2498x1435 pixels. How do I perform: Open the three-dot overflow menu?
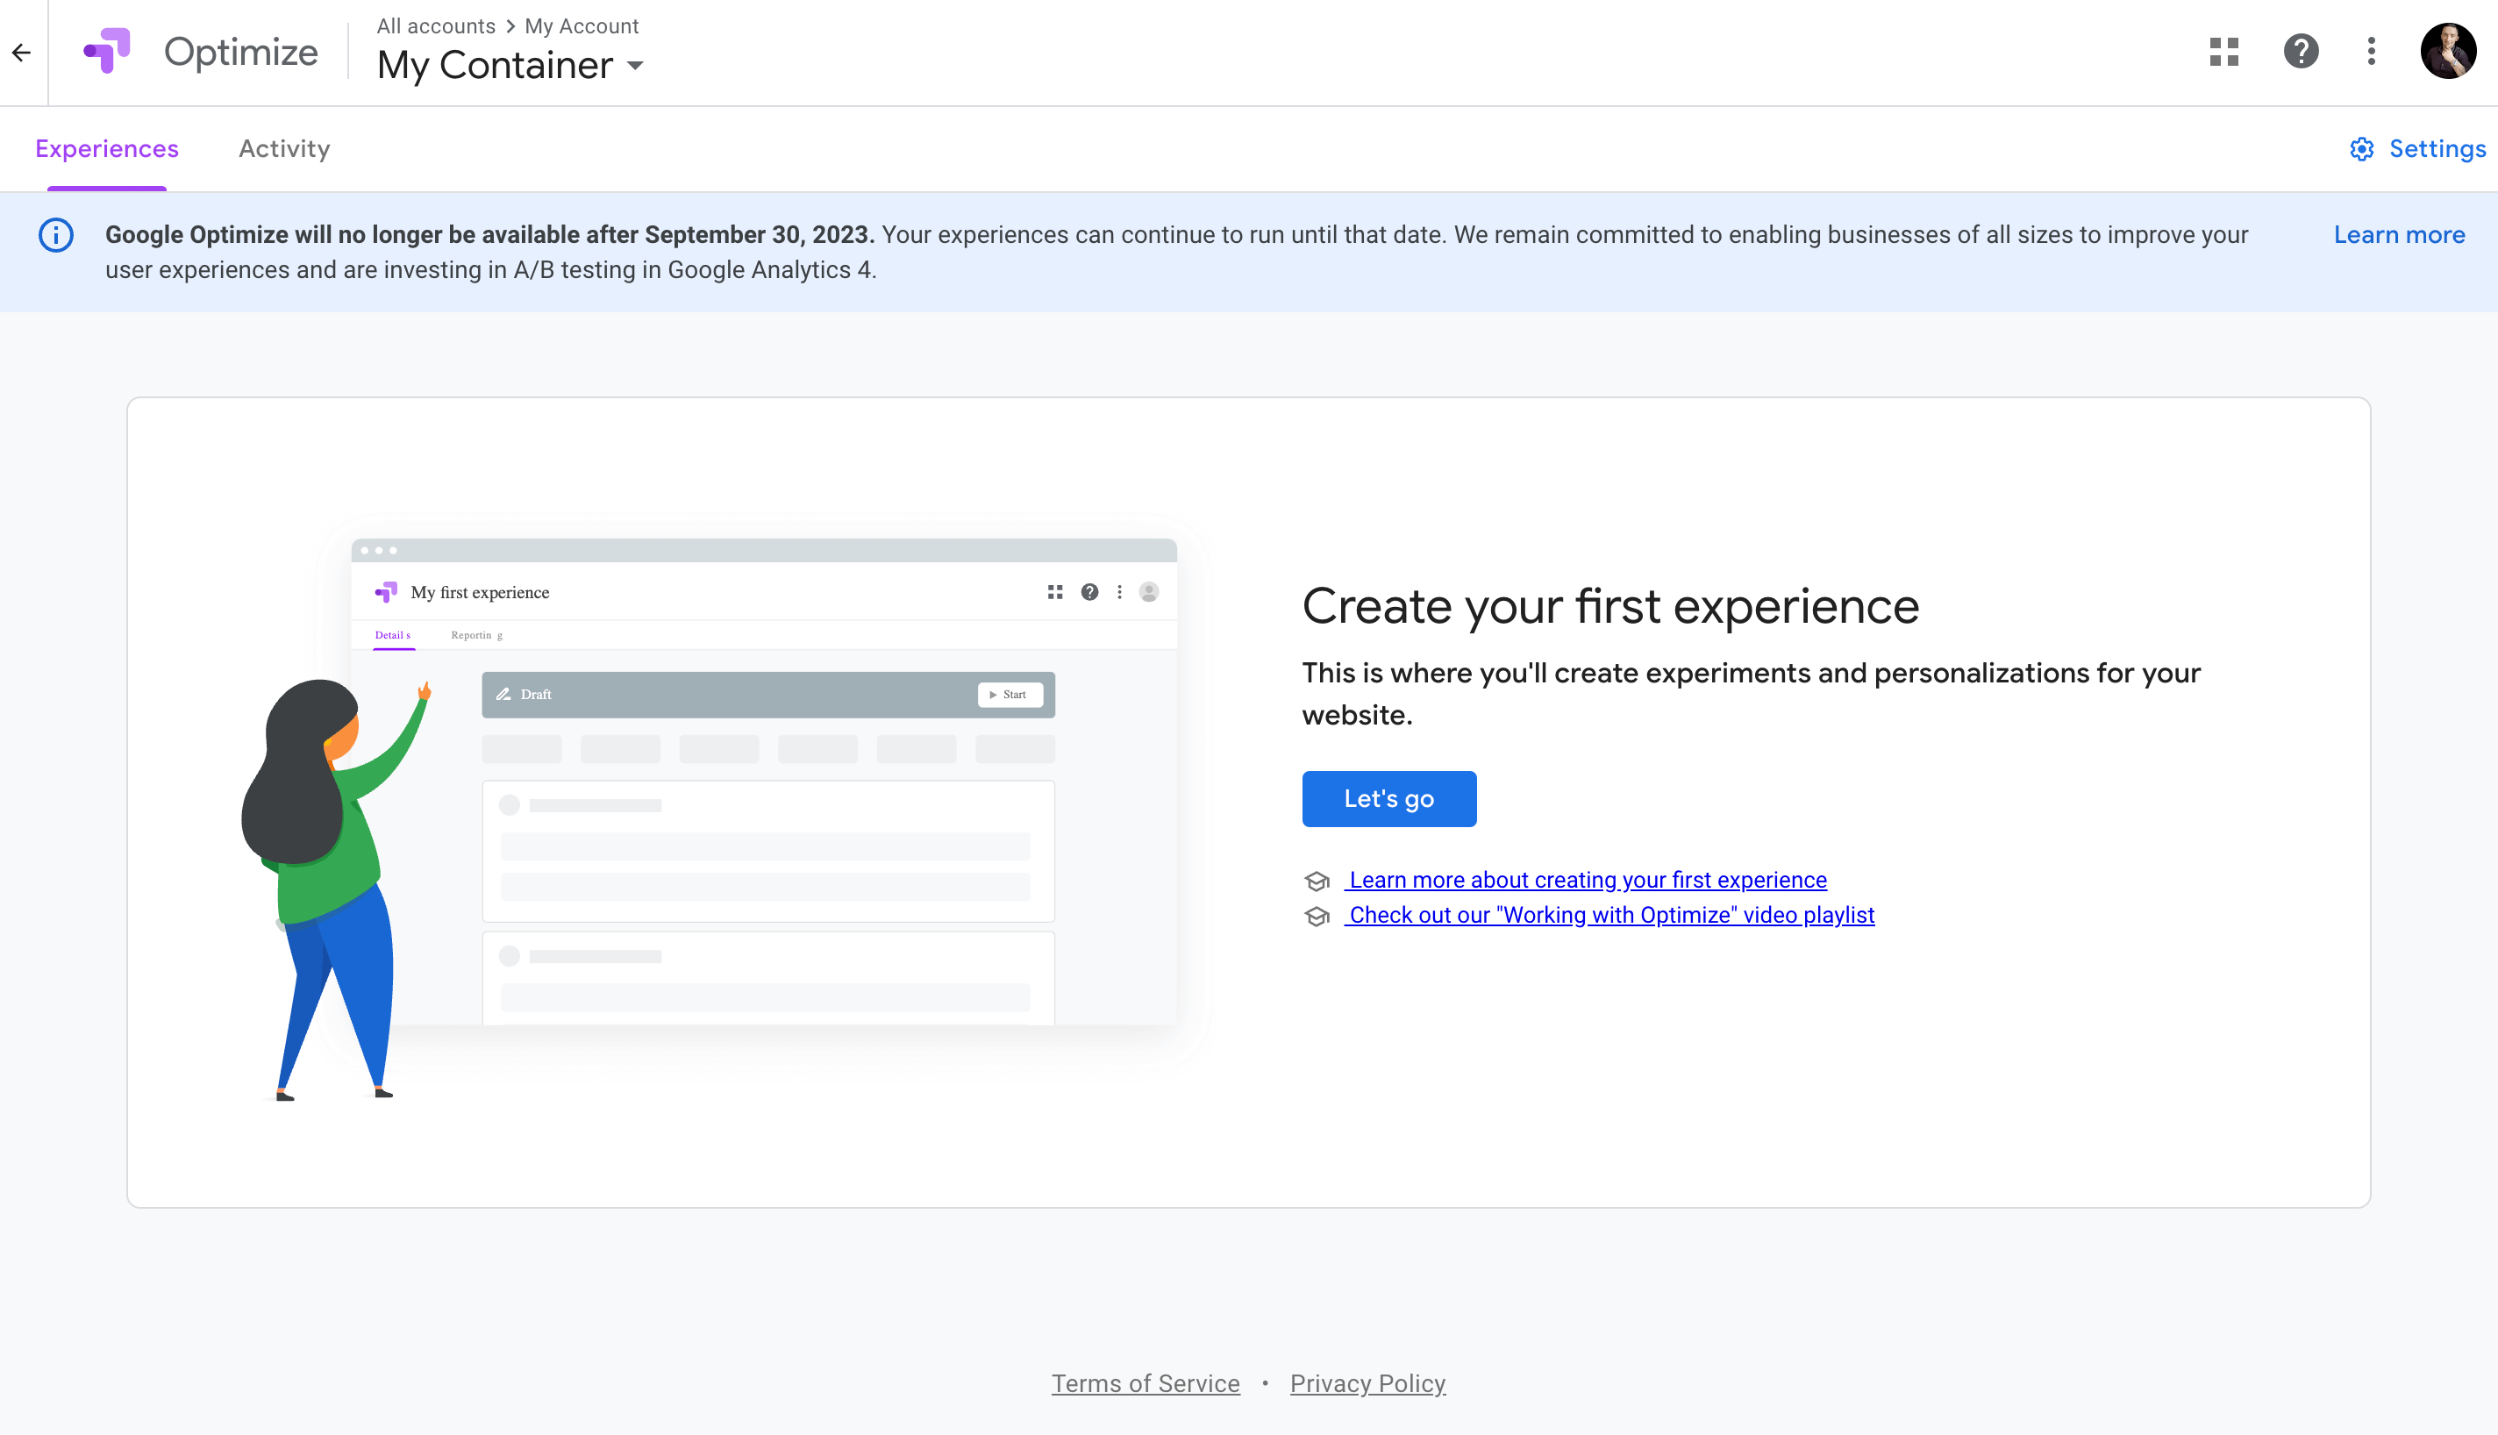[x=2371, y=52]
